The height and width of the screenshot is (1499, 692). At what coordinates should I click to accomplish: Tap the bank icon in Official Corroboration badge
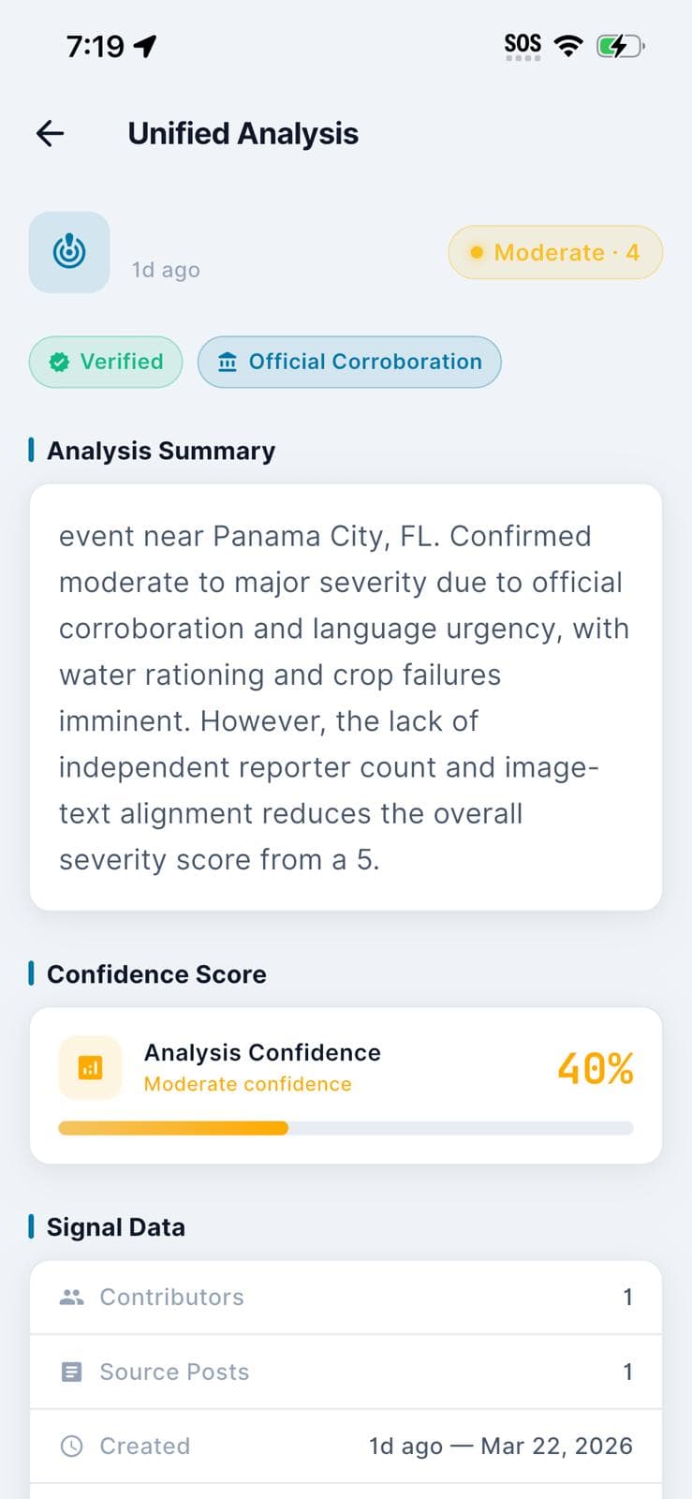pos(228,361)
